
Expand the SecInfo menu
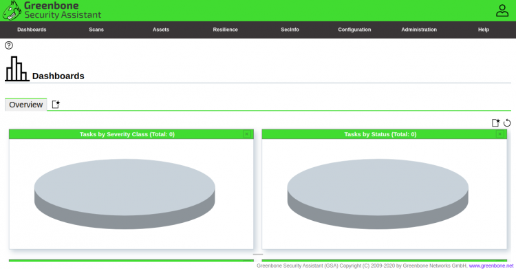point(290,30)
